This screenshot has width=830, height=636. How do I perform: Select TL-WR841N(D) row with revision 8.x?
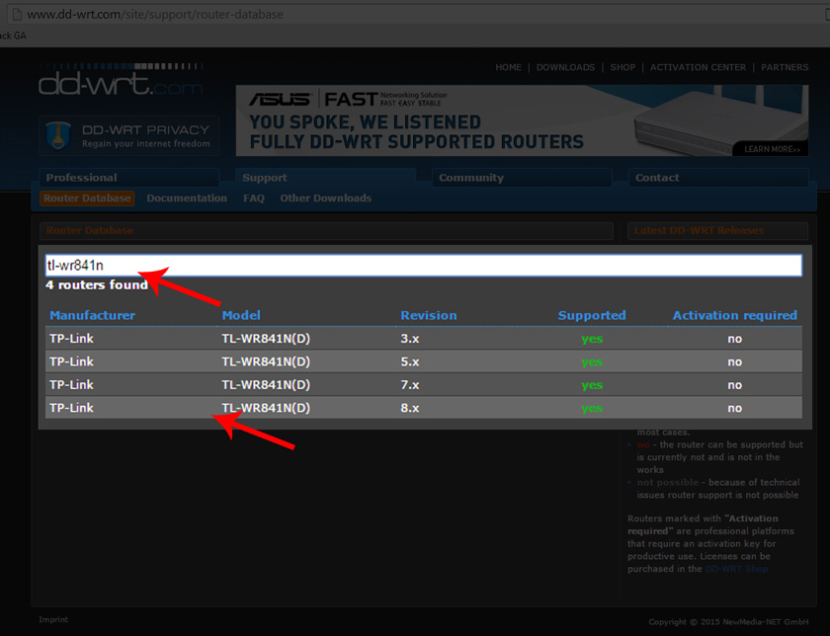point(424,408)
